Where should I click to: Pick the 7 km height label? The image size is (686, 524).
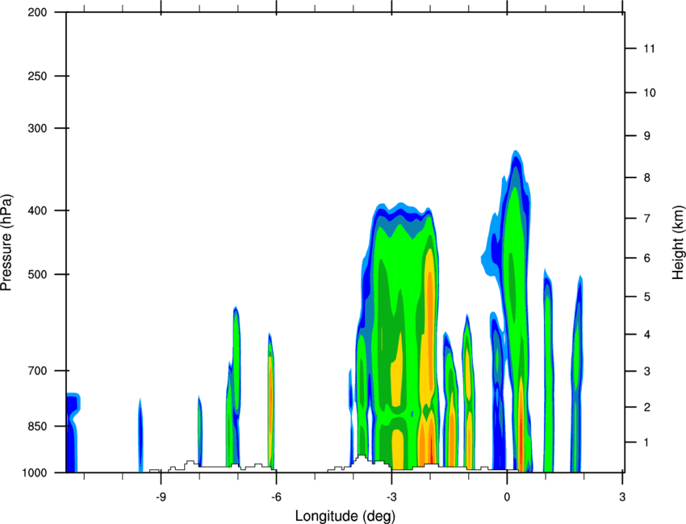[647, 218]
